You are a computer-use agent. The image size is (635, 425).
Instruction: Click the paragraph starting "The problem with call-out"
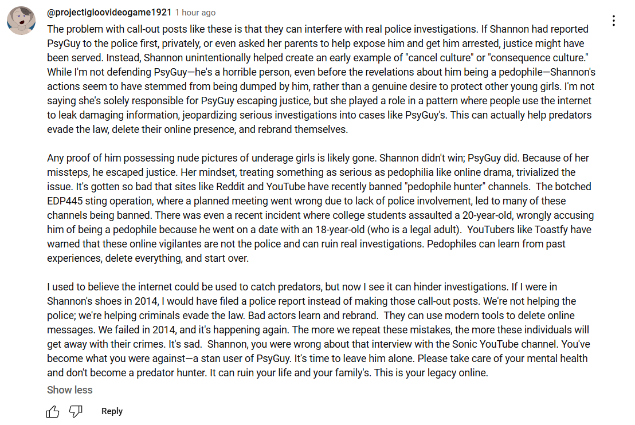(x=321, y=80)
